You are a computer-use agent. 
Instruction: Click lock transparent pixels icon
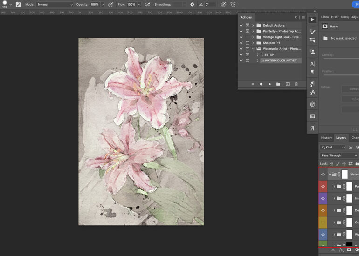(x=331, y=164)
